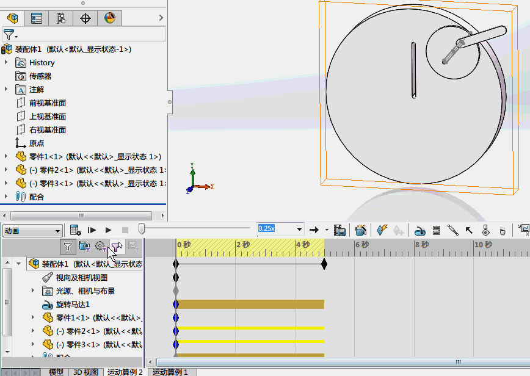This screenshot has height=376, width=530.
Task: Click the Play button
Action: tap(108, 230)
